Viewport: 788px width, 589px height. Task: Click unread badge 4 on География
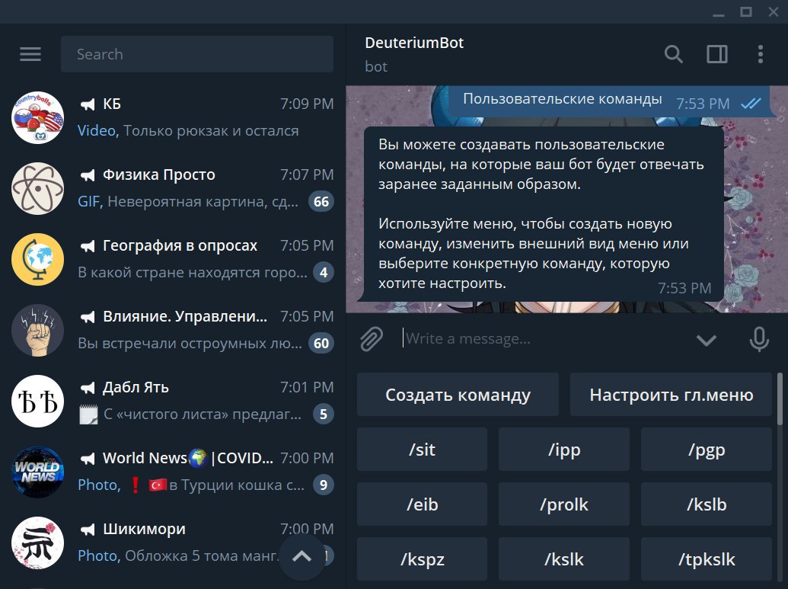tap(324, 273)
